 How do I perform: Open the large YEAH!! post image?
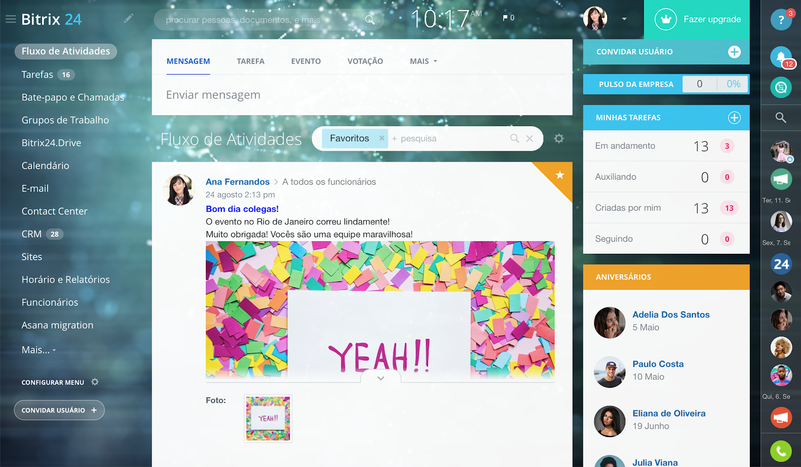click(380, 310)
